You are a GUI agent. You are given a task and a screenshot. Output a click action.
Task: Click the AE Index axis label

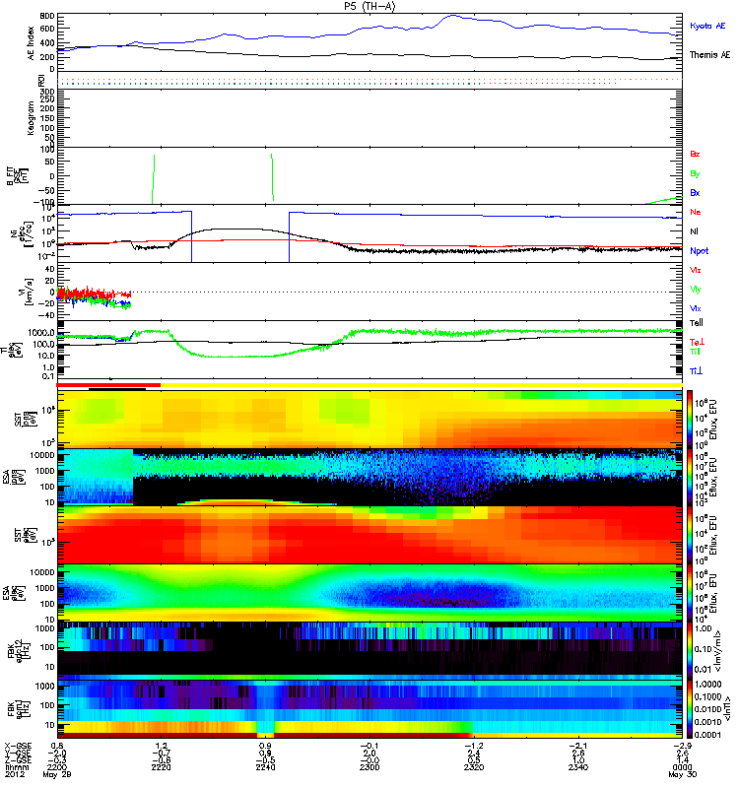click(x=32, y=43)
